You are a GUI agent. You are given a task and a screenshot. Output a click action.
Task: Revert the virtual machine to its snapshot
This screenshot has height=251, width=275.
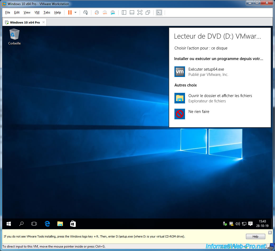[x=105, y=12]
